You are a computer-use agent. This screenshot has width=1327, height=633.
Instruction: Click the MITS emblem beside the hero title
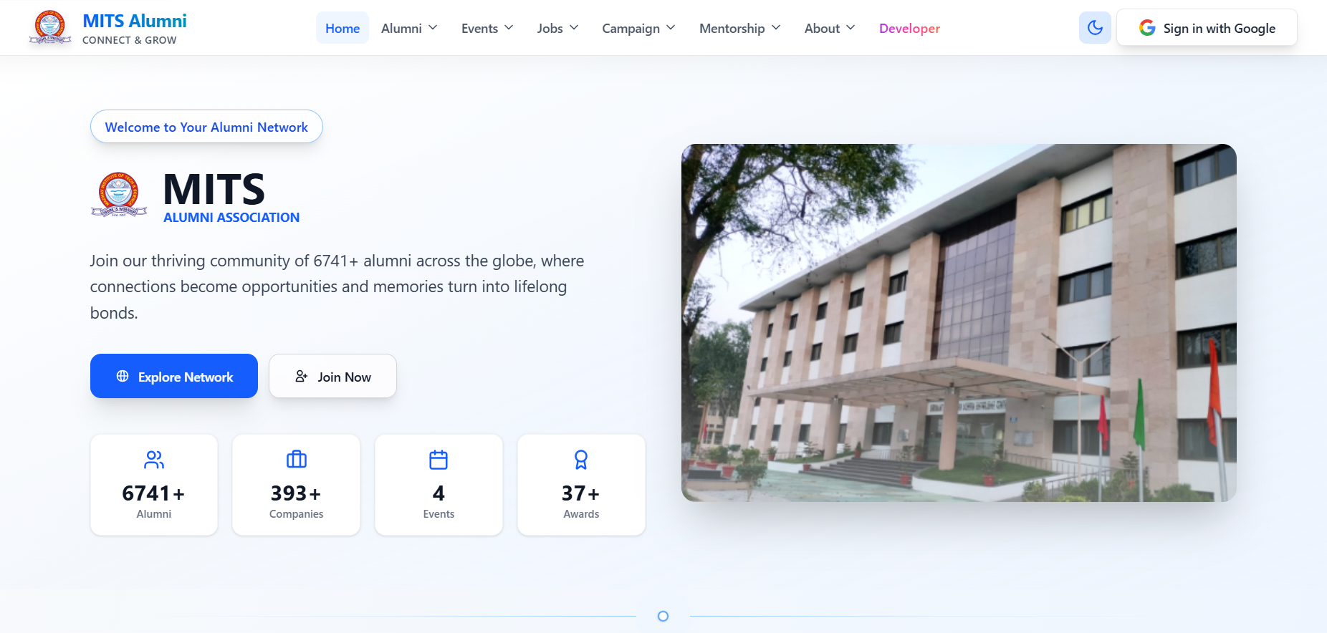coord(119,195)
